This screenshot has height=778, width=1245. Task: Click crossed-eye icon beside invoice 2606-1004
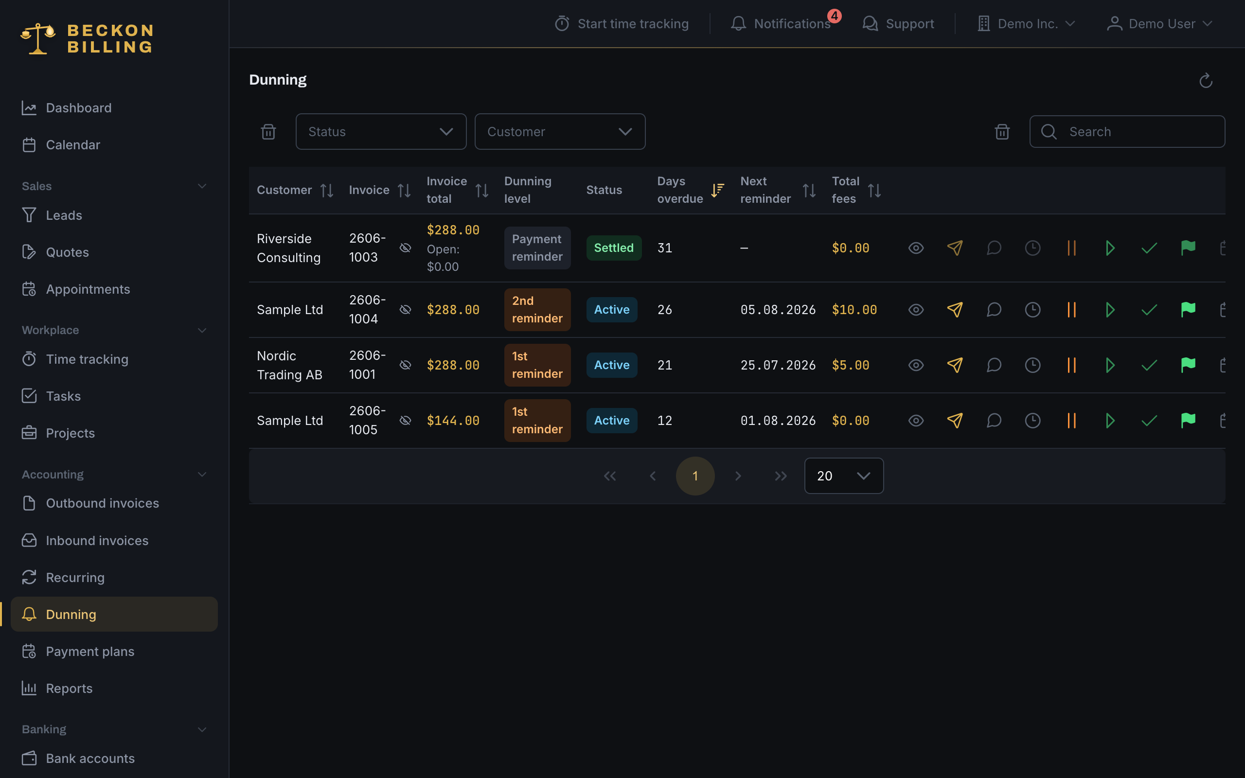(x=406, y=310)
